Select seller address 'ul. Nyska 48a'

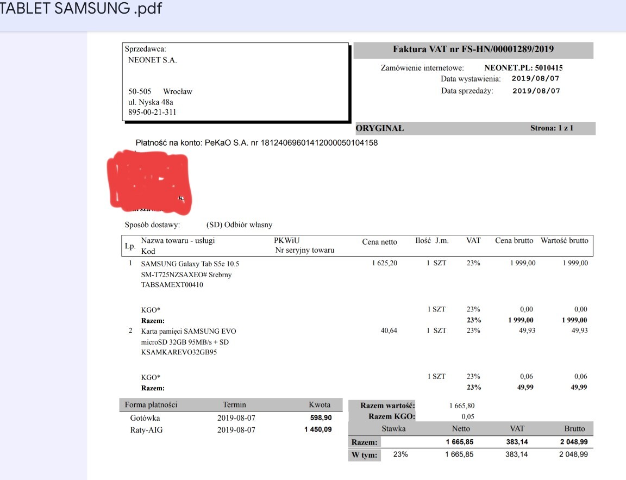coord(151,102)
